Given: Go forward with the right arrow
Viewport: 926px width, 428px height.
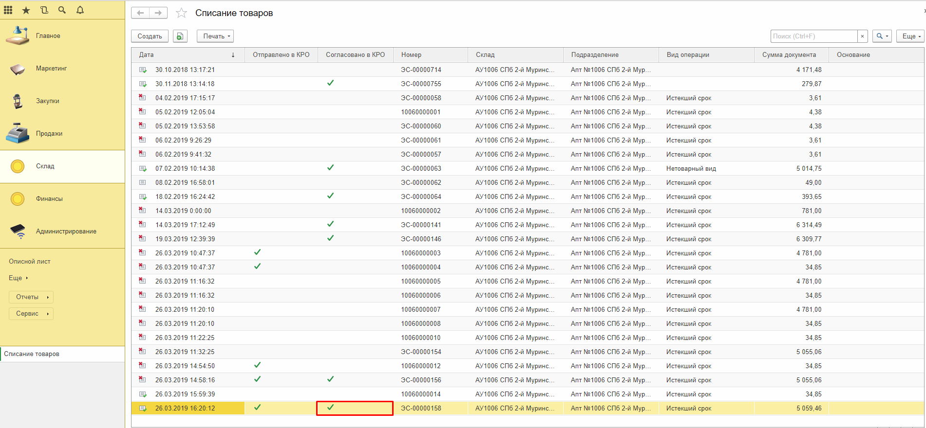Looking at the screenshot, I should (158, 13).
